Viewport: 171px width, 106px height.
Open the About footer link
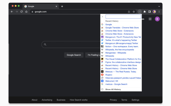[x=34, y=100]
